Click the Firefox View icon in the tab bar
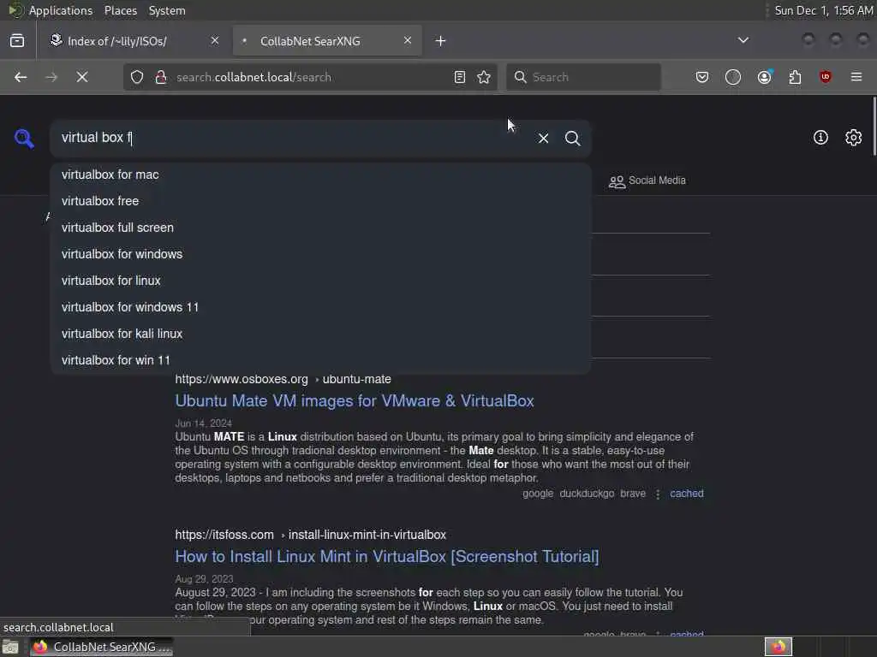Viewport: 877px width, 657px height. click(x=17, y=41)
